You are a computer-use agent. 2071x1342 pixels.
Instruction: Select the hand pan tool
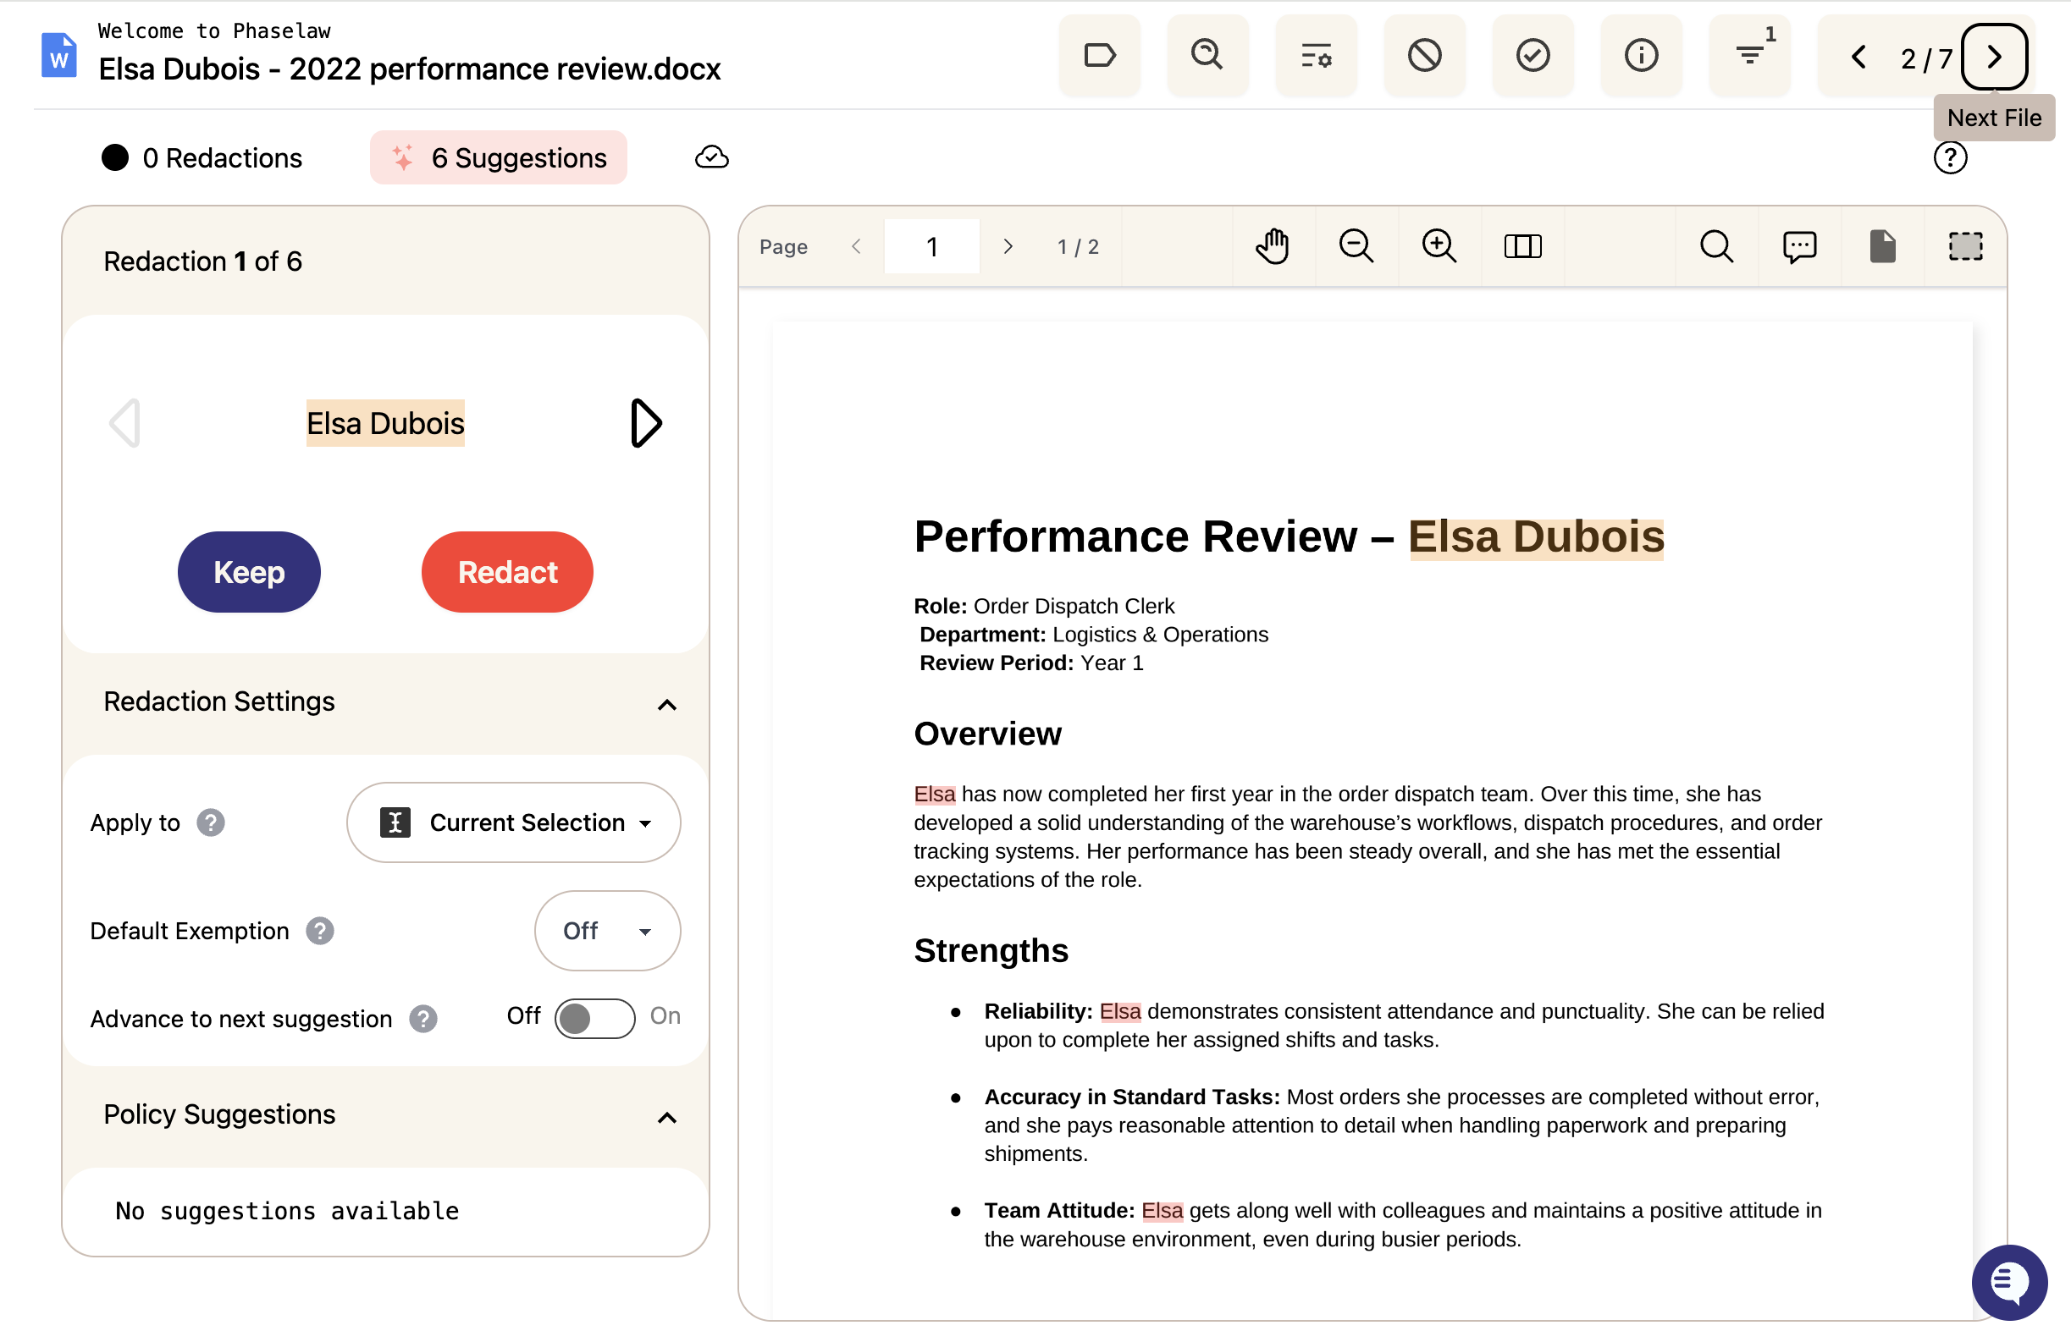[1273, 247]
